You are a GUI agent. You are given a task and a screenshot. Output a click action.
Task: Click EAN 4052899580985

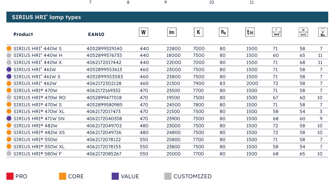105,104
